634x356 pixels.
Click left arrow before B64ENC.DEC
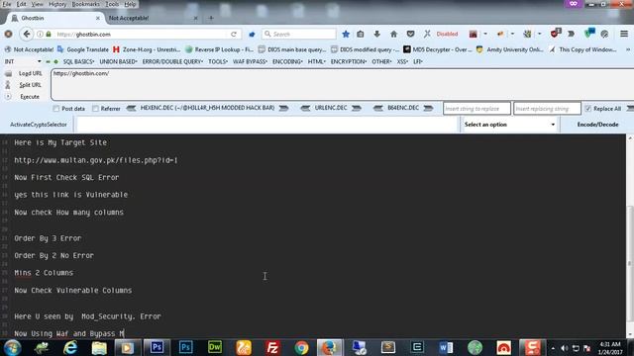coord(378,108)
